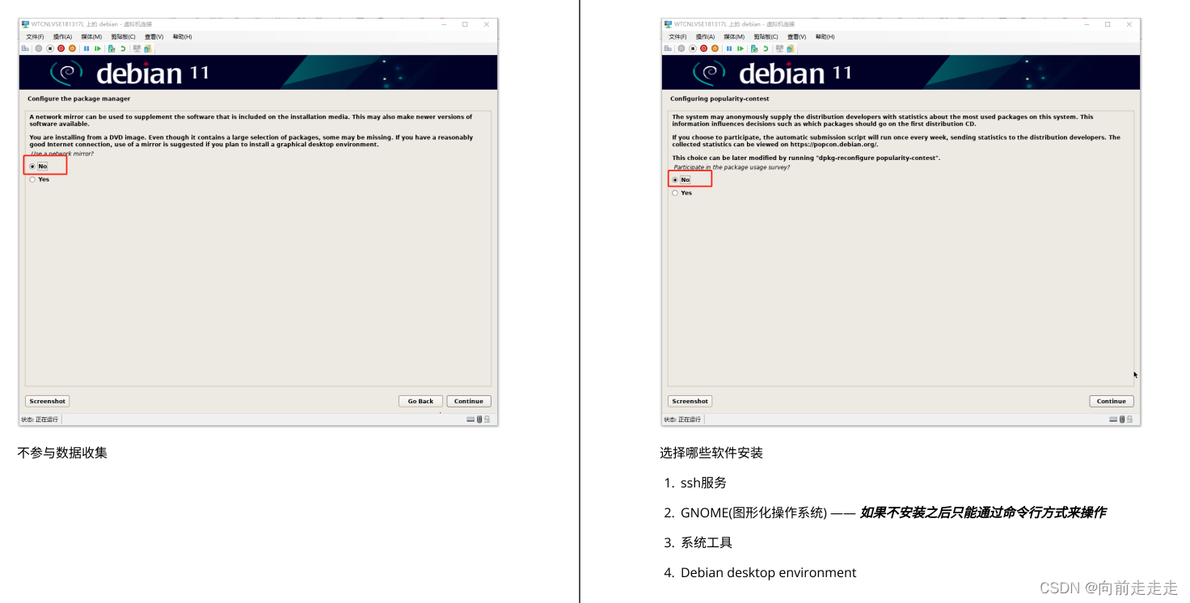Click Enhanced Session icon in popularity-contest window
Image resolution: width=1190 pixels, height=603 pixels.
779,48
